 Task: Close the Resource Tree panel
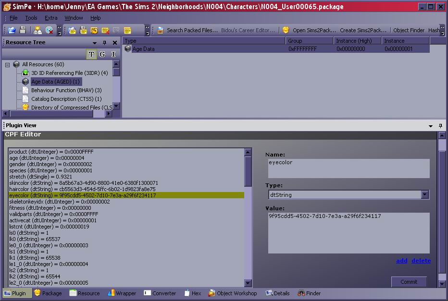pos(115,43)
